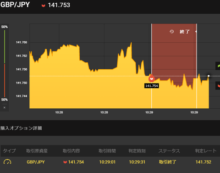220x173 pixels.
Task: Click the white current price dot
Action: 209,76
